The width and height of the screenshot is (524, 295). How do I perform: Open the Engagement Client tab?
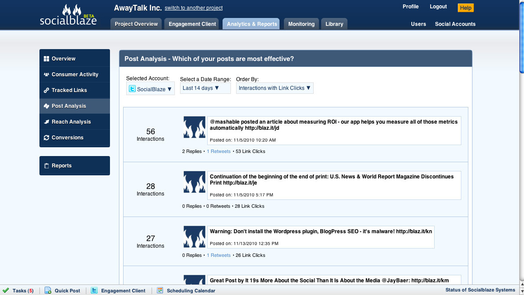tap(192, 24)
